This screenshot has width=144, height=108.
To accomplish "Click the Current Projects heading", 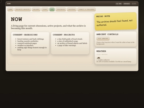I will coord(64,35).
